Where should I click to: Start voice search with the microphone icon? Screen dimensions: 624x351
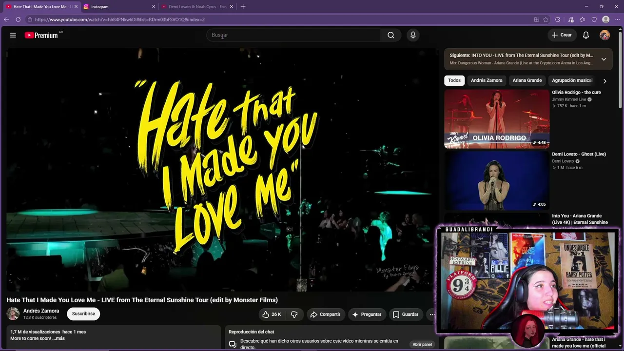coord(413,35)
